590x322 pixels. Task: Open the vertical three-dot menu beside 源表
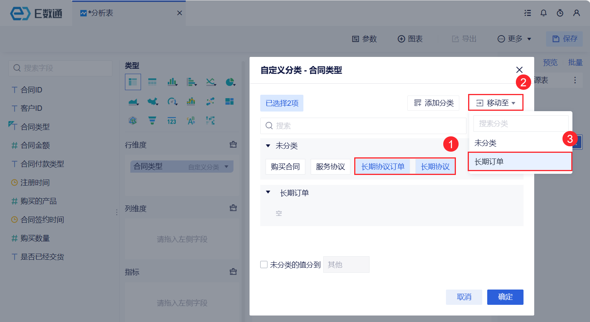[x=575, y=80]
